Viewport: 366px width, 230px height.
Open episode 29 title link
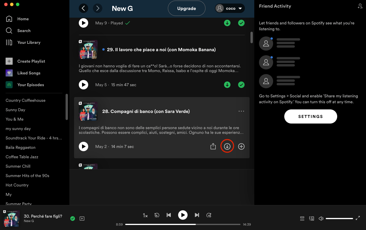pyautogui.click(x=161, y=50)
